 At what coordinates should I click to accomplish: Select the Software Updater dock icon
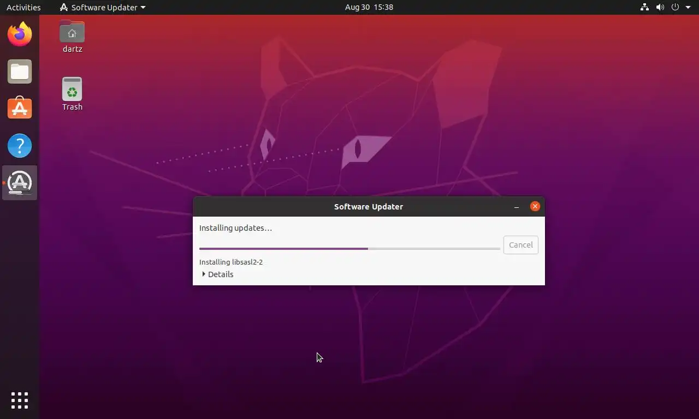[20, 183]
